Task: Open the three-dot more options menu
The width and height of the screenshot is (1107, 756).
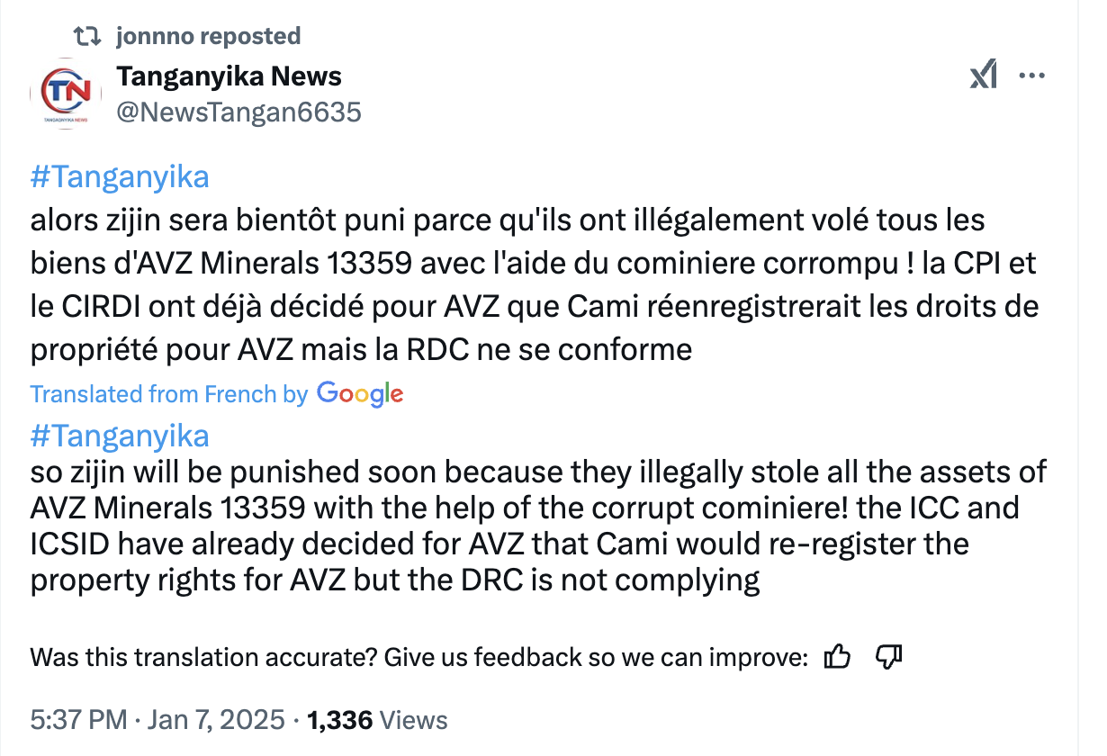Action: [x=1032, y=76]
